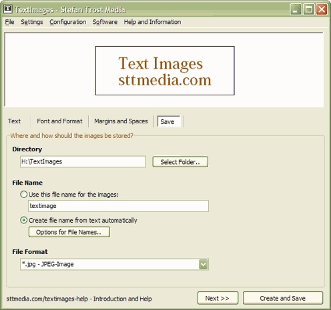This screenshot has height=310, width=331.
Task: Select the Save tab
Action: tap(169, 121)
